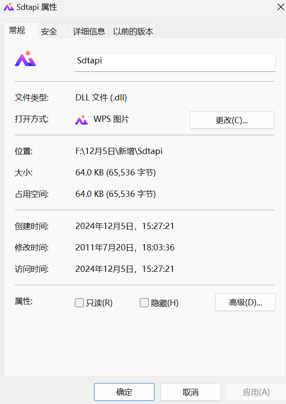Click the large WPS file icon

[x=25, y=58]
